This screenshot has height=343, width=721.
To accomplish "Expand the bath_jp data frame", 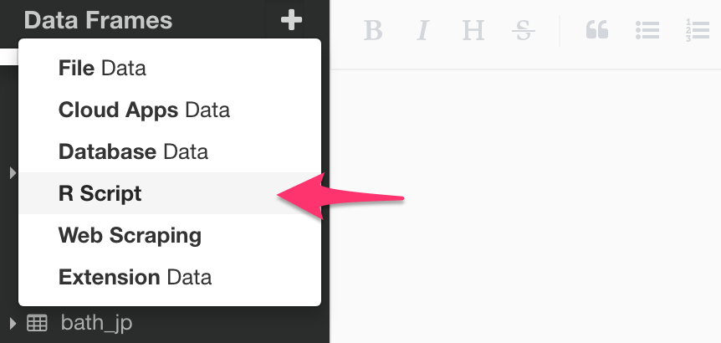I will point(13,322).
